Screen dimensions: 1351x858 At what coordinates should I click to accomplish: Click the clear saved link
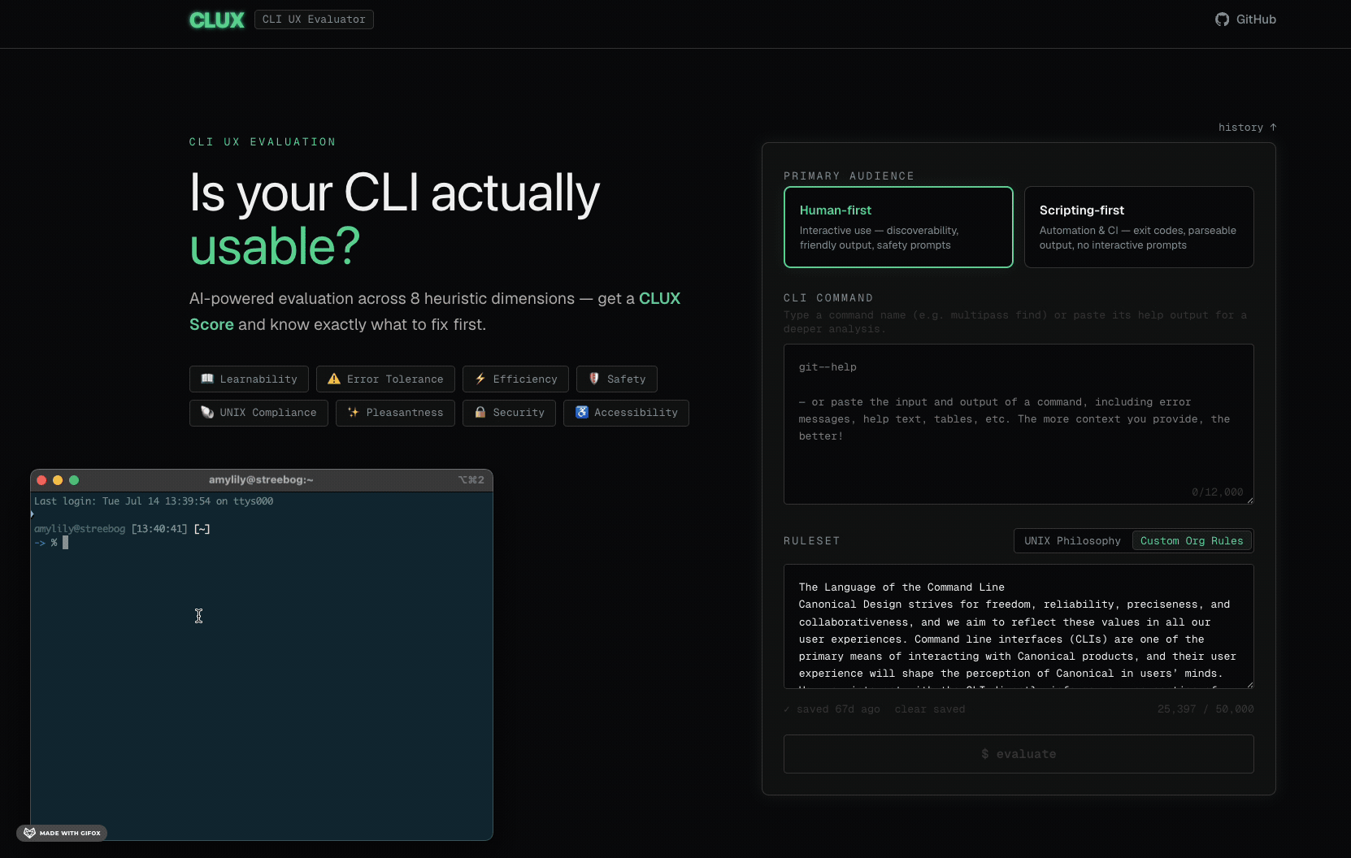pyautogui.click(x=930, y=709)
